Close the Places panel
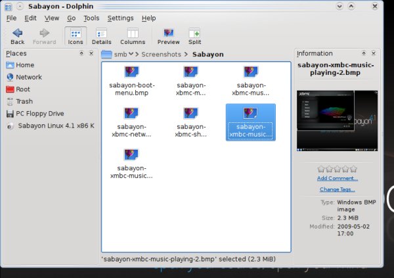The image size is (394, 278). point(91,53)
